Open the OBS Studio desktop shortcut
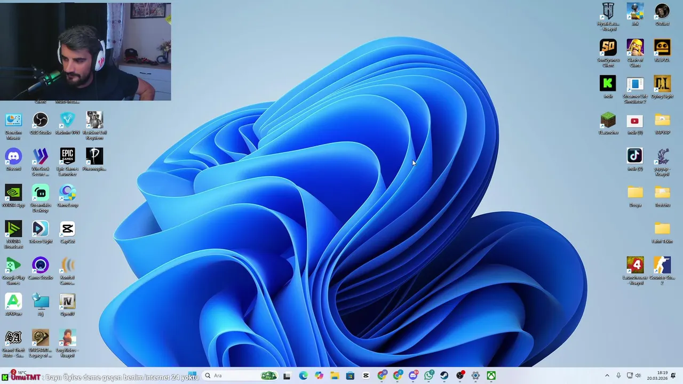The height and width of the screenshot is (384, 683). coord(41,124)
